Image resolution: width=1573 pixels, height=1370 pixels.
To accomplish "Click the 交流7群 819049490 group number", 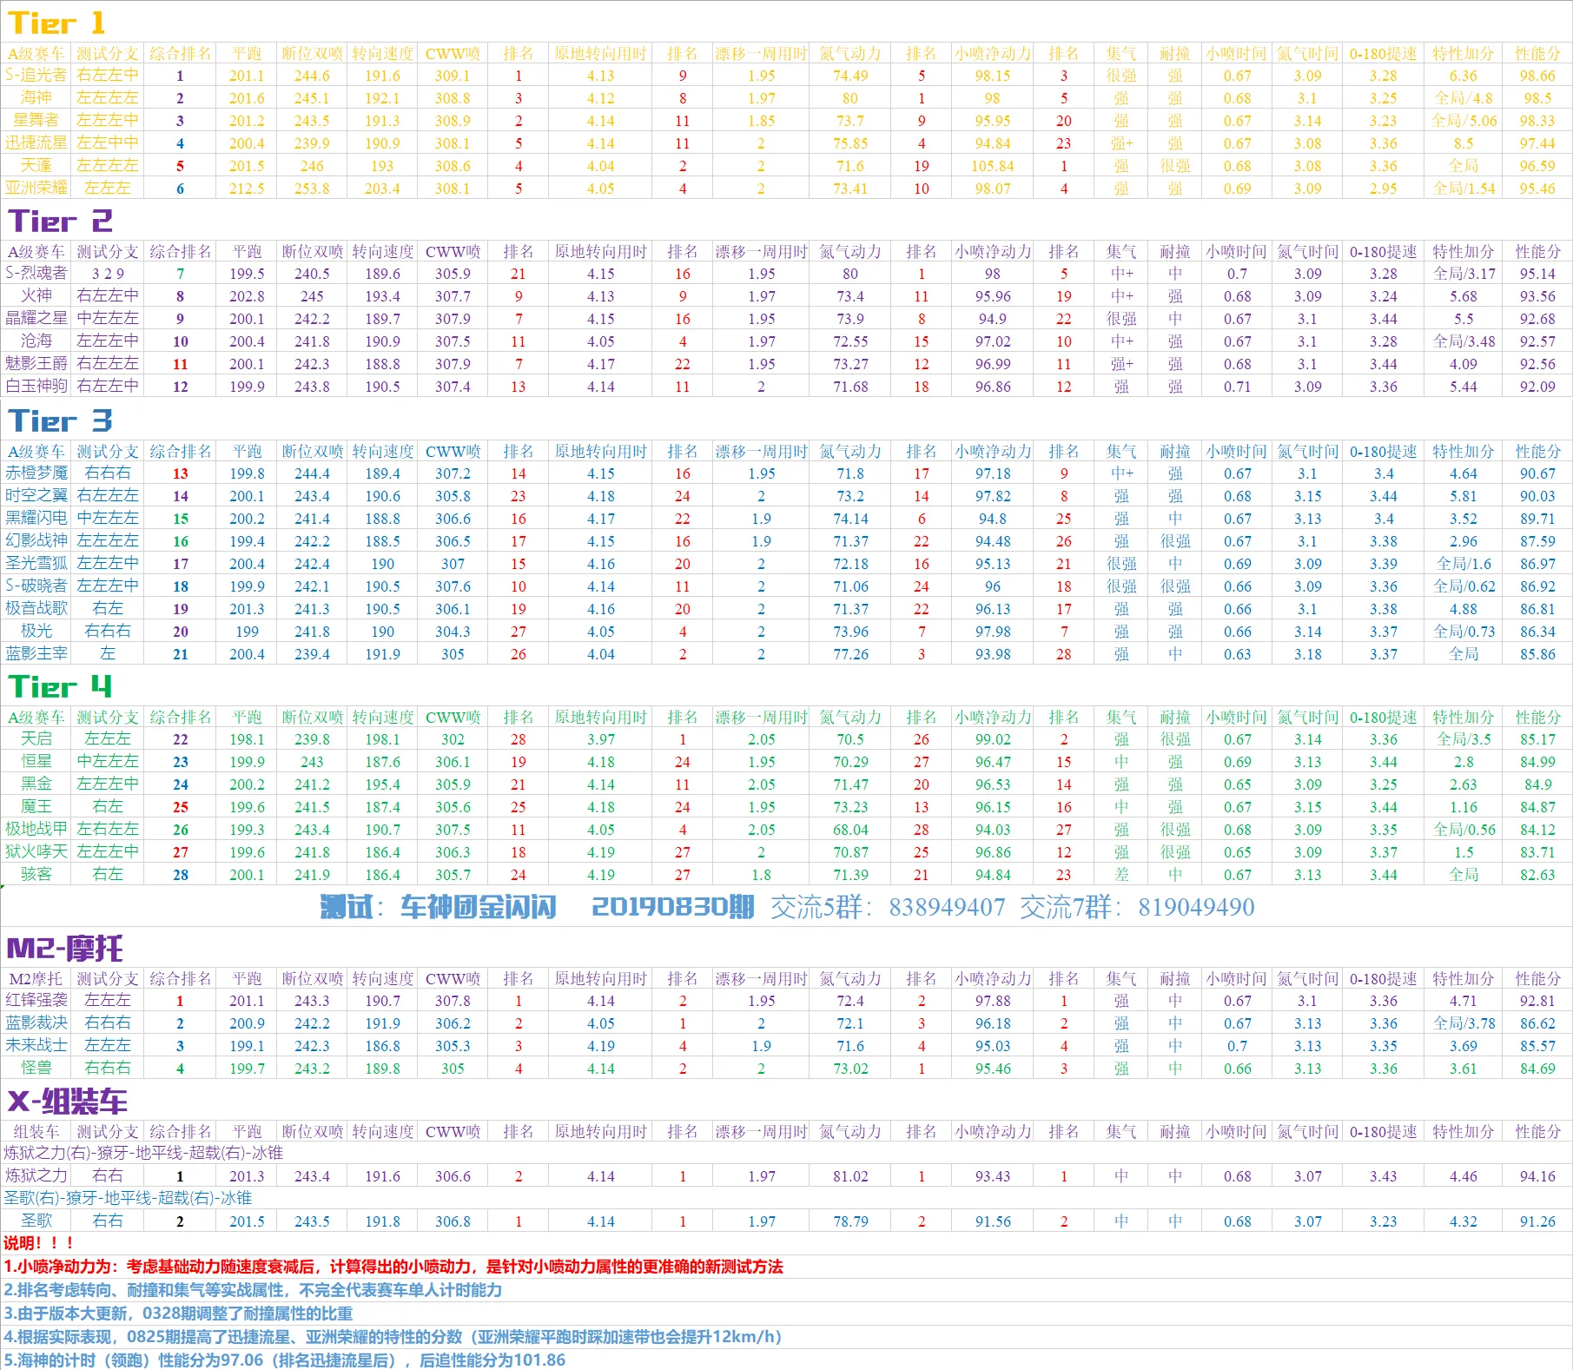I will point(1137,907).
